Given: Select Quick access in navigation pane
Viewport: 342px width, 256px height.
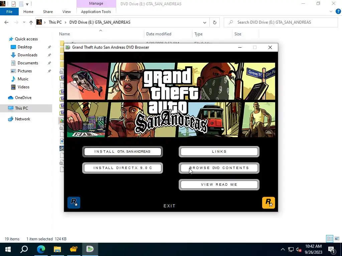Looking at the screenshot, I should point(26,39).
